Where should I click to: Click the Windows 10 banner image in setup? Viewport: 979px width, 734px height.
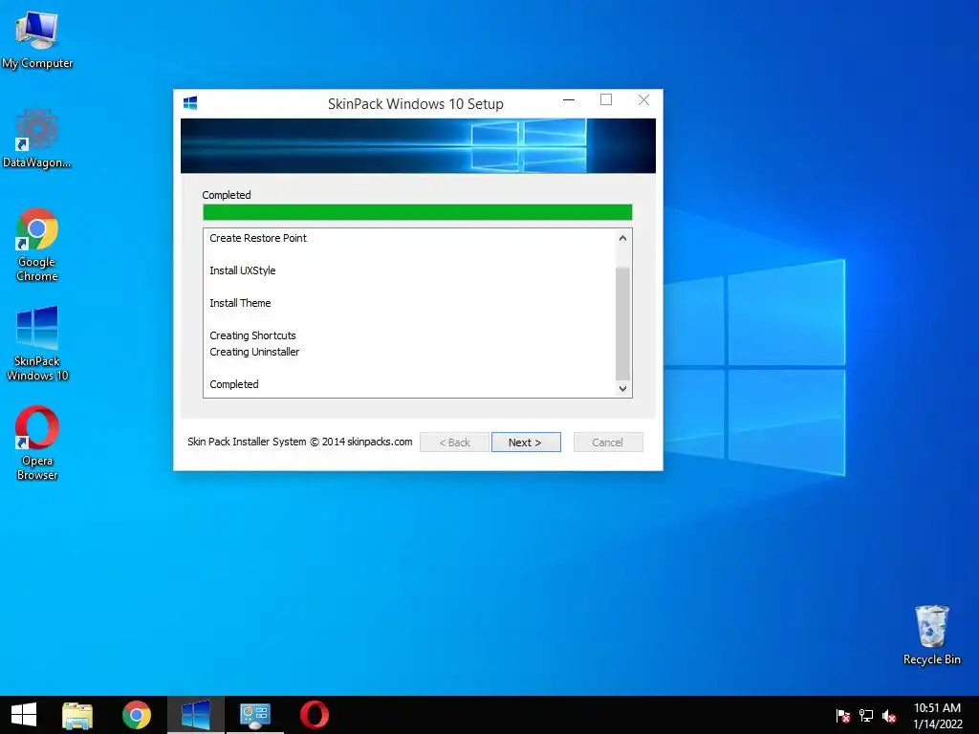click(x=418, y=145)
